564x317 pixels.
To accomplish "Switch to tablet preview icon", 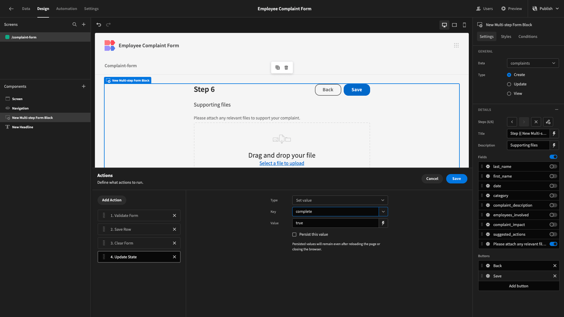I will pos(454,25).
